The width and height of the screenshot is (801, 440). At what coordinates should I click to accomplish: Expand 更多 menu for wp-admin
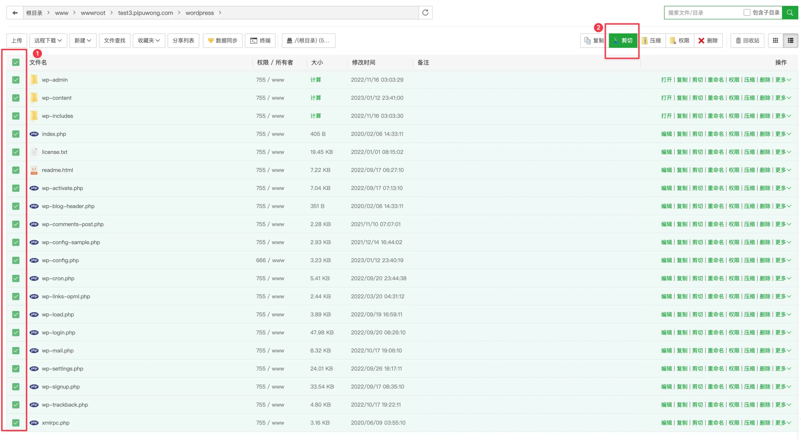coord(783,80)
